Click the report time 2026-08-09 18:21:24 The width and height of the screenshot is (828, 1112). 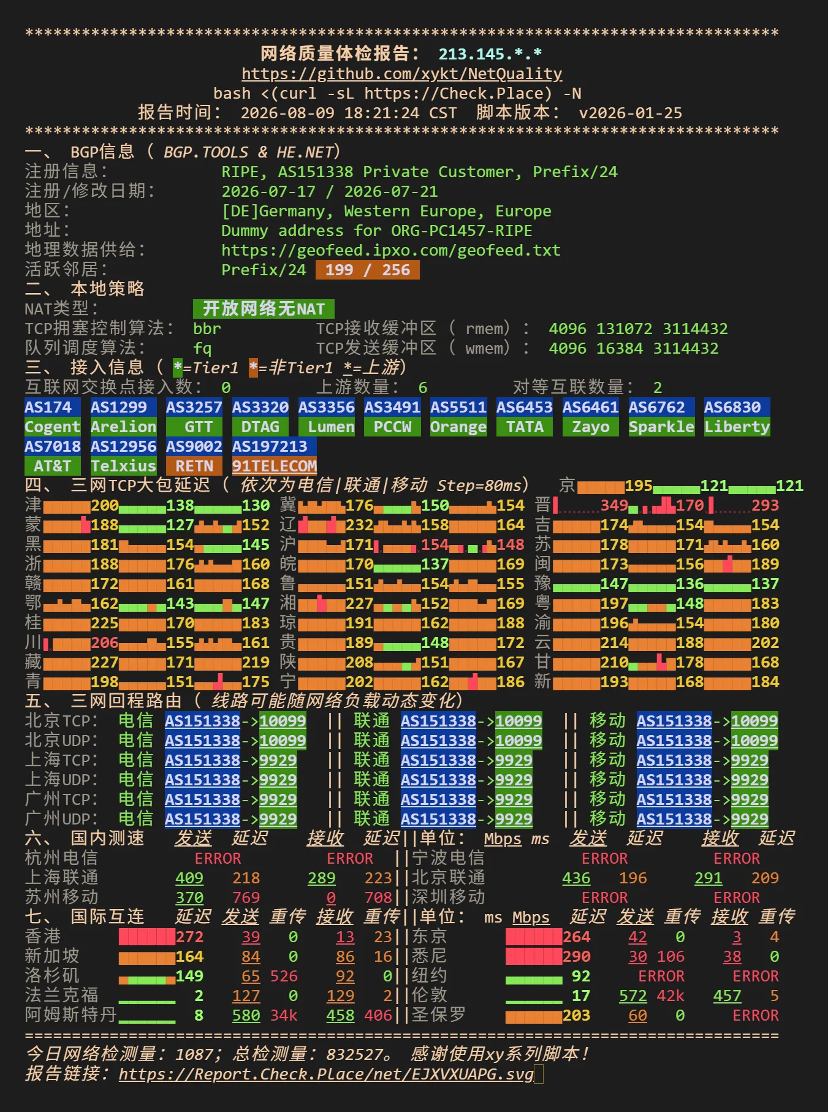tap(349, 113)
